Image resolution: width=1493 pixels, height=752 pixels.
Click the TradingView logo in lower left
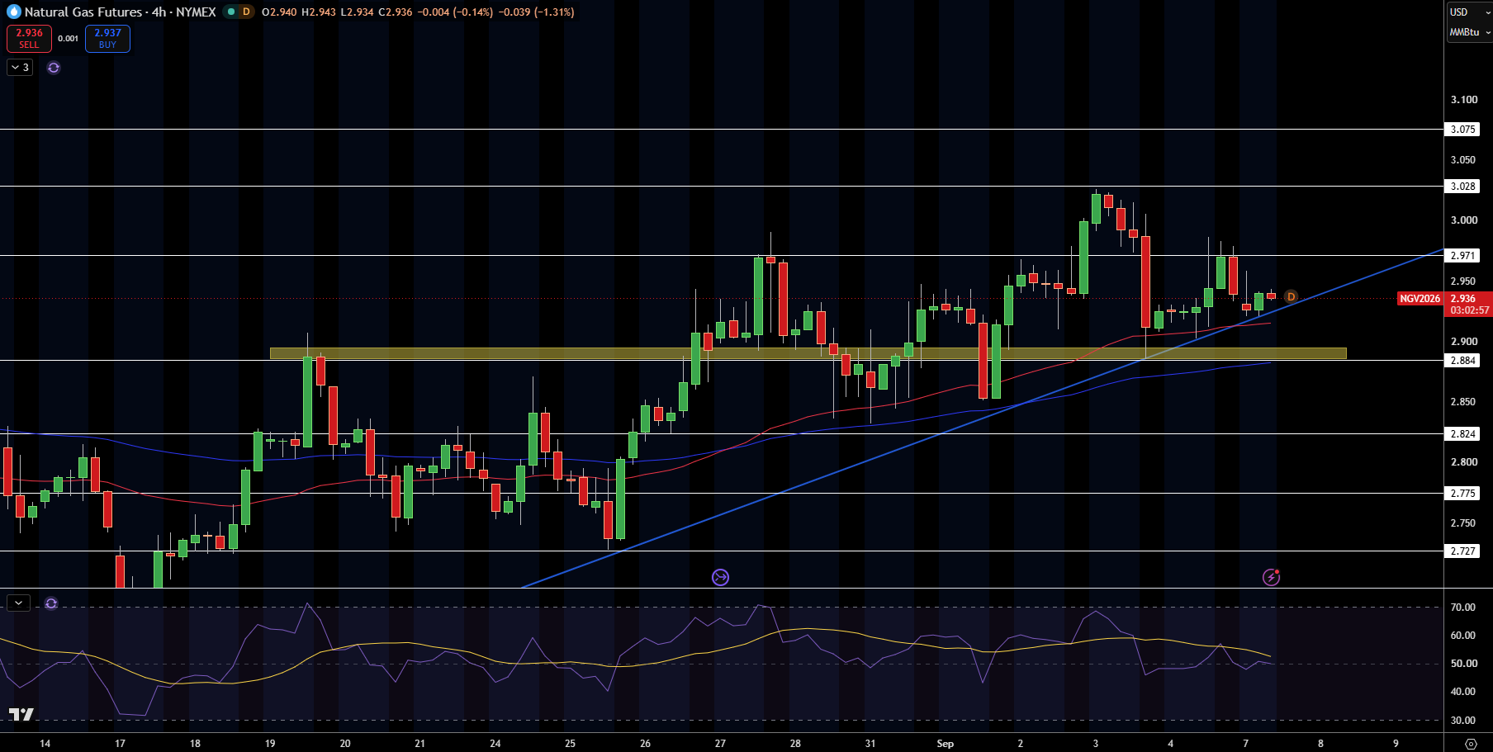tap(21, 714)
